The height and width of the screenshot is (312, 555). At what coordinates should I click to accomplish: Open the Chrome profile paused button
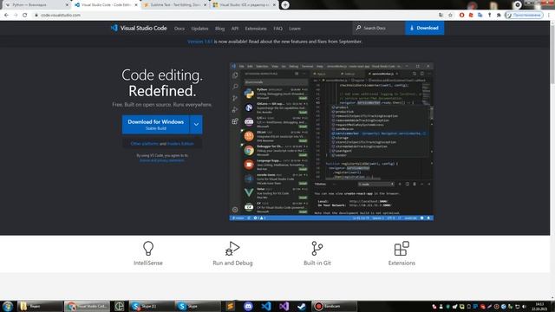[x=524, y=16]
